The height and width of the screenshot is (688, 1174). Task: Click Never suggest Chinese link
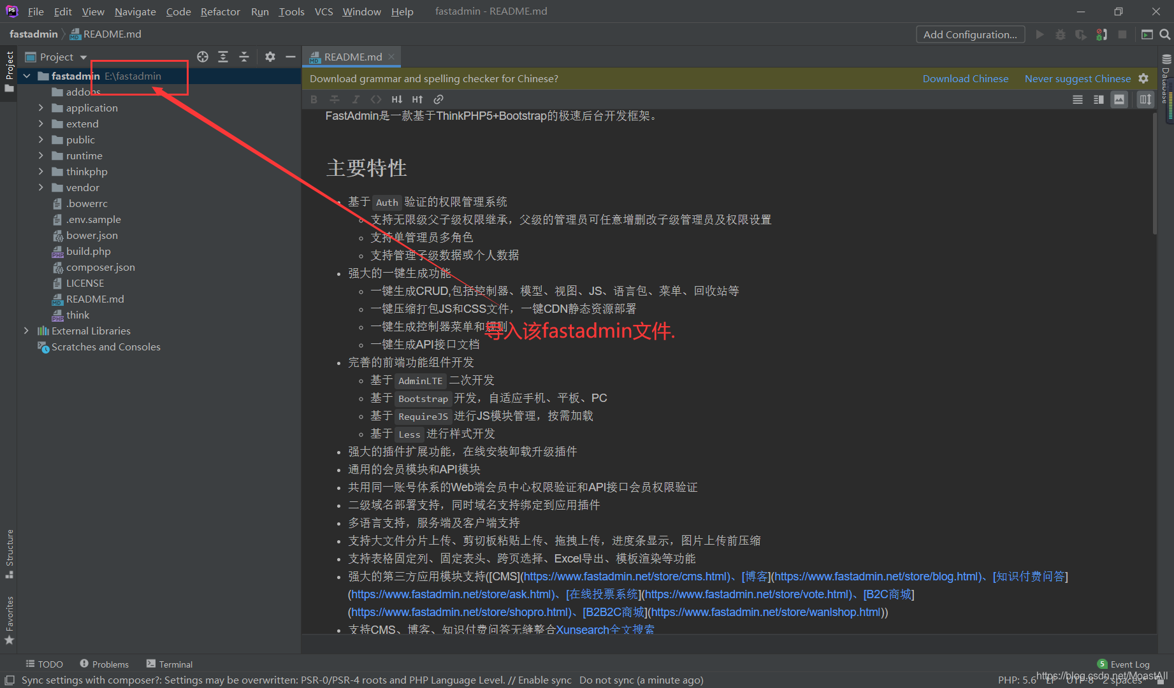point(1078,78)
